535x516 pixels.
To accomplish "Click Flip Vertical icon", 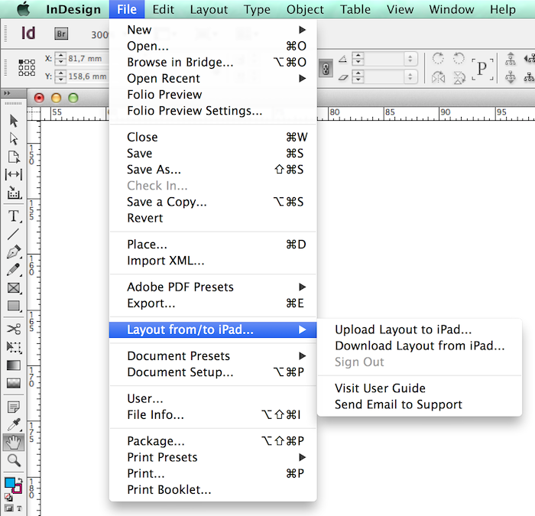I will pos(459,77).
